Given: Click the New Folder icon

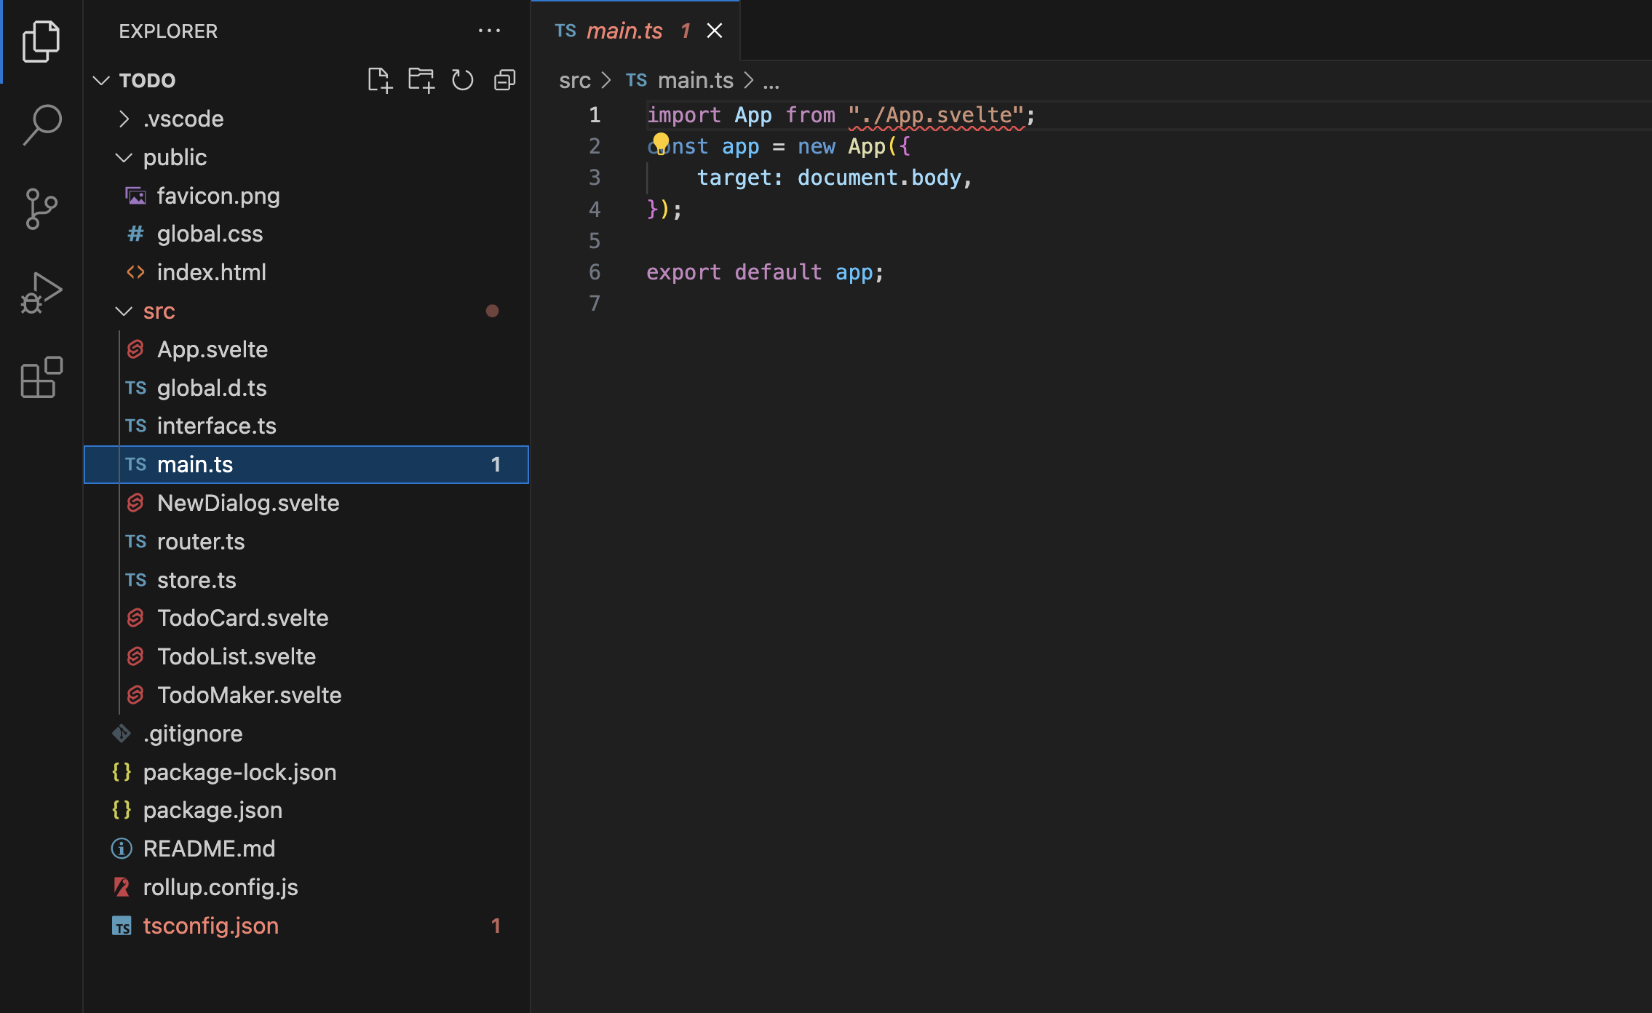Looking at the screenshot, I should (x=421, y=80).
